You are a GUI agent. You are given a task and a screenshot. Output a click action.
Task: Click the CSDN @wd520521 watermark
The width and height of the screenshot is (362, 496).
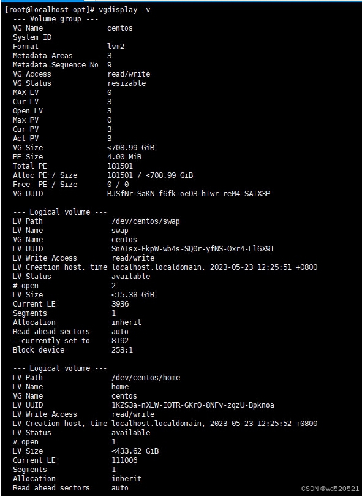330,489
